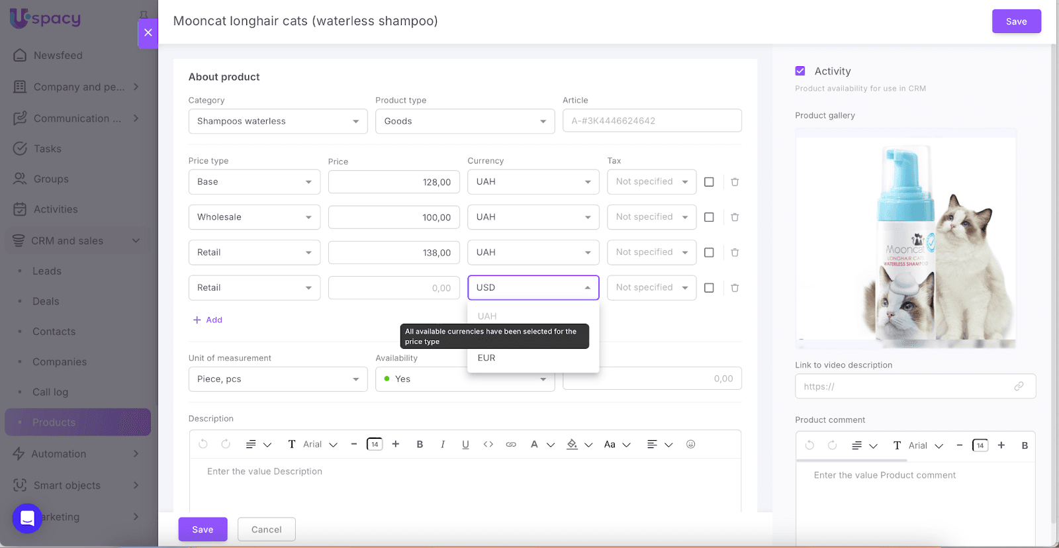Open the Category dropdown Shampoos waterless
Viewport: 1059px width, 548px height.
click(277, 121)
